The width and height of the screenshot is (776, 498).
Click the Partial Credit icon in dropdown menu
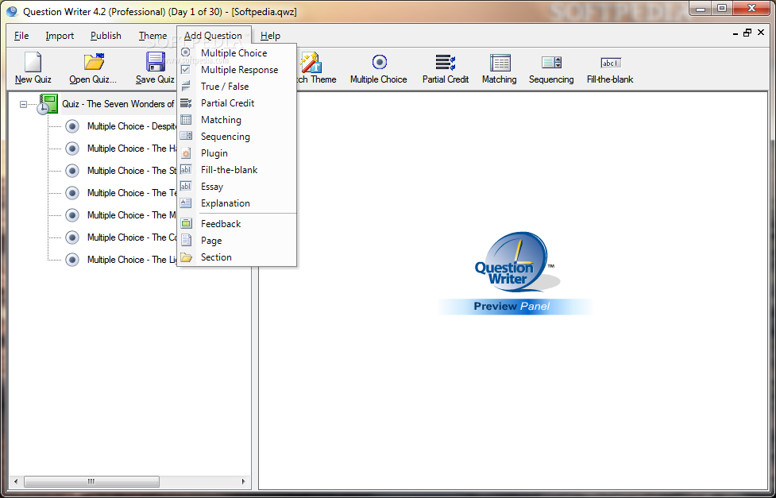[186, 103]
